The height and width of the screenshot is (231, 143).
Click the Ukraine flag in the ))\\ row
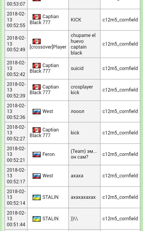(37, 219)
